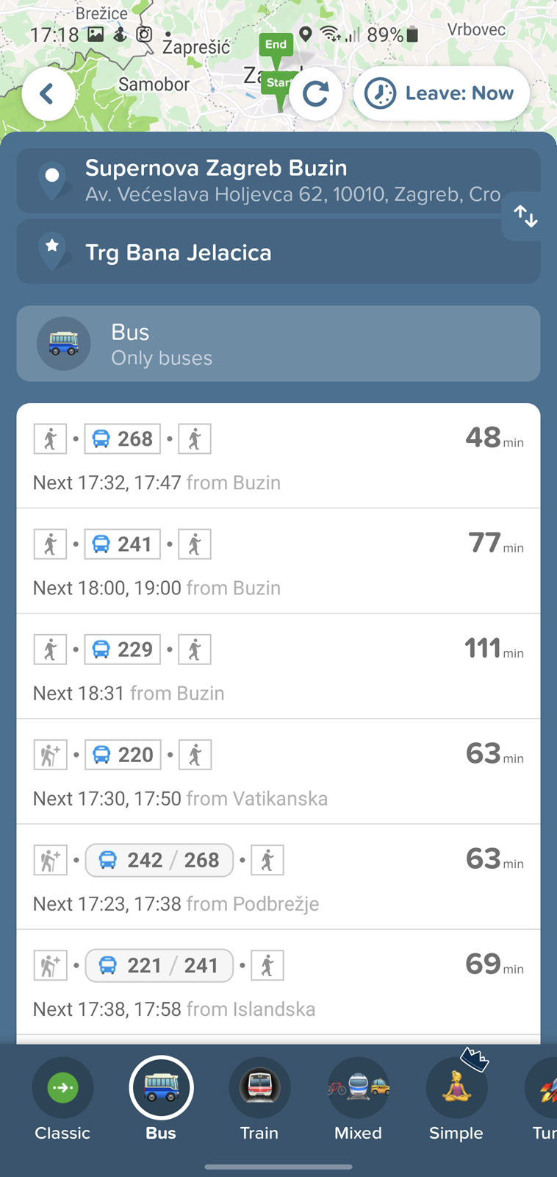
Task: Tap the bus icon in mode banner
Action: tap(64, 344)
